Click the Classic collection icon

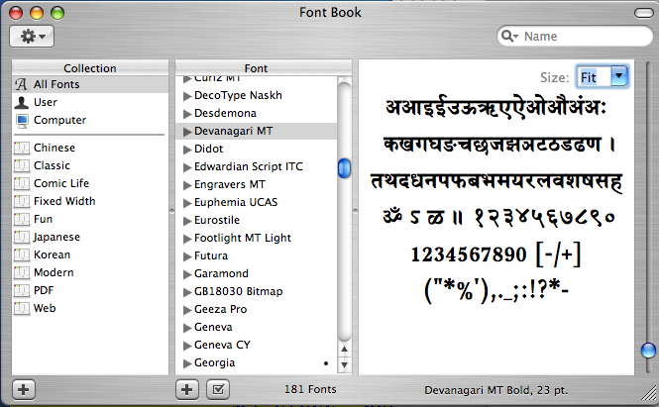[x=22, y=165]
